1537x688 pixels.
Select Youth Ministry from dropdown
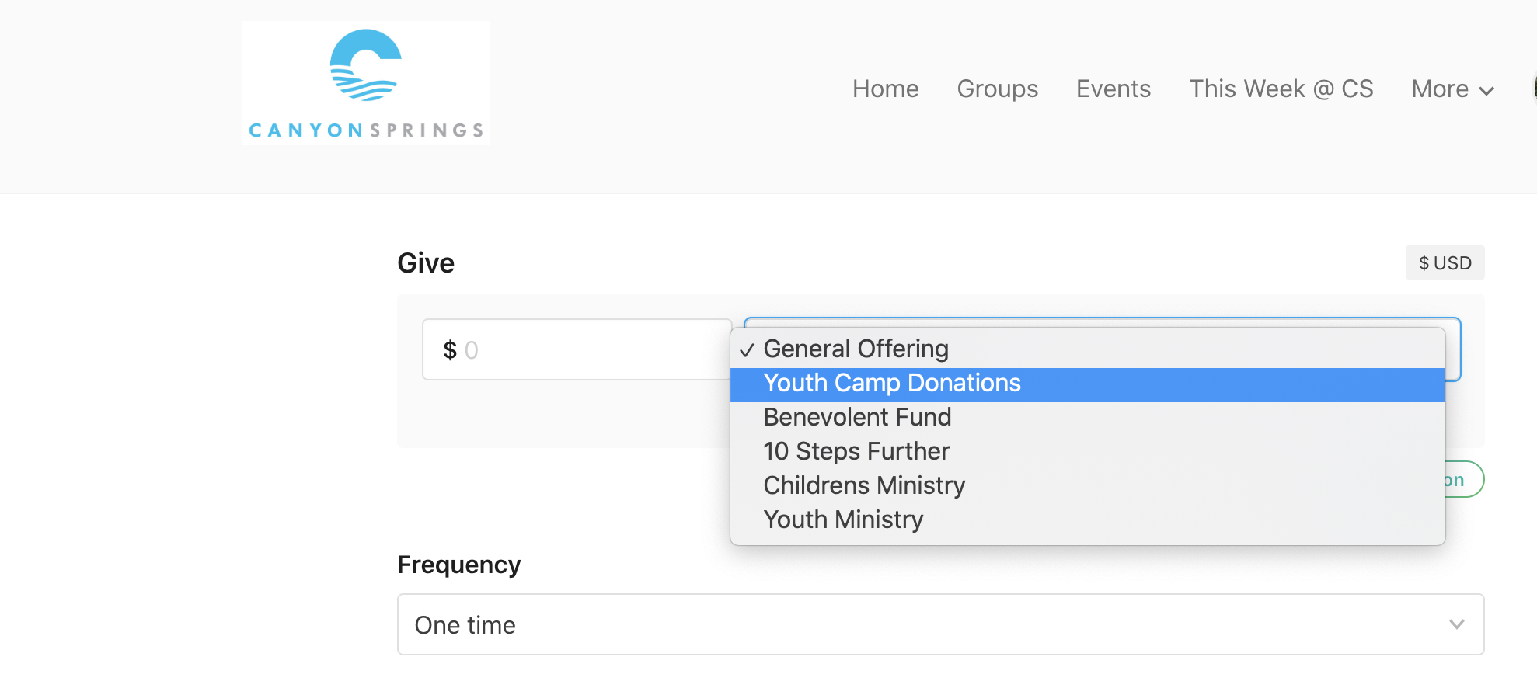[x=843, y=520]
